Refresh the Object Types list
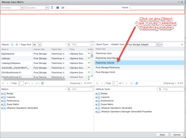The image size is (186, 138). (136, 83)
